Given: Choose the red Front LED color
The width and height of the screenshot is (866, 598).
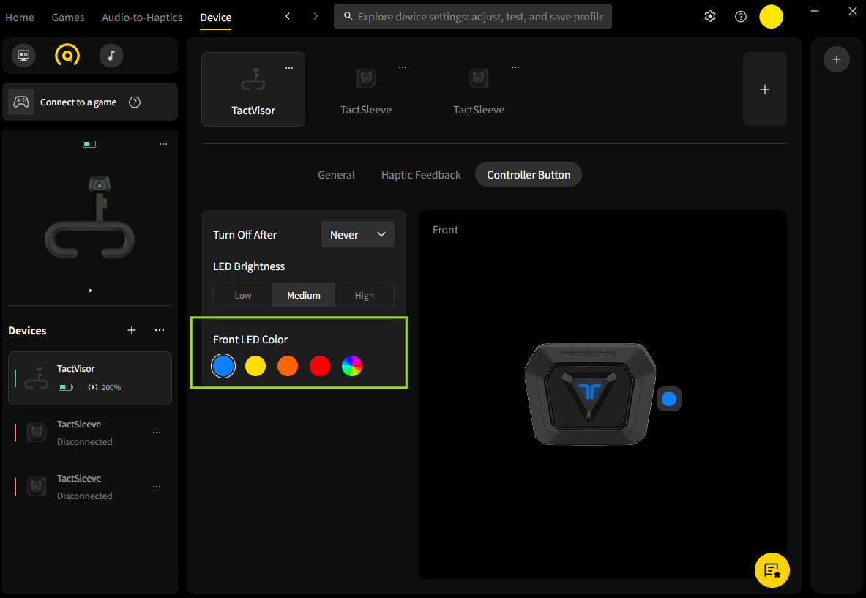Looking at the screenshot, I should pyautogui.click(x=319, y=365).
